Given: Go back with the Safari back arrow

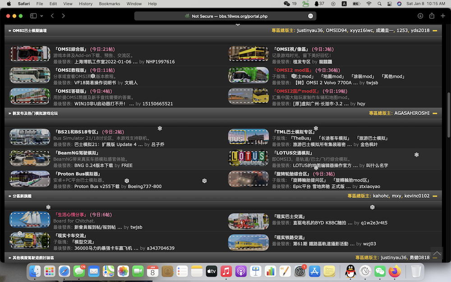Looking at the screenshot, I should click(52, 16).
